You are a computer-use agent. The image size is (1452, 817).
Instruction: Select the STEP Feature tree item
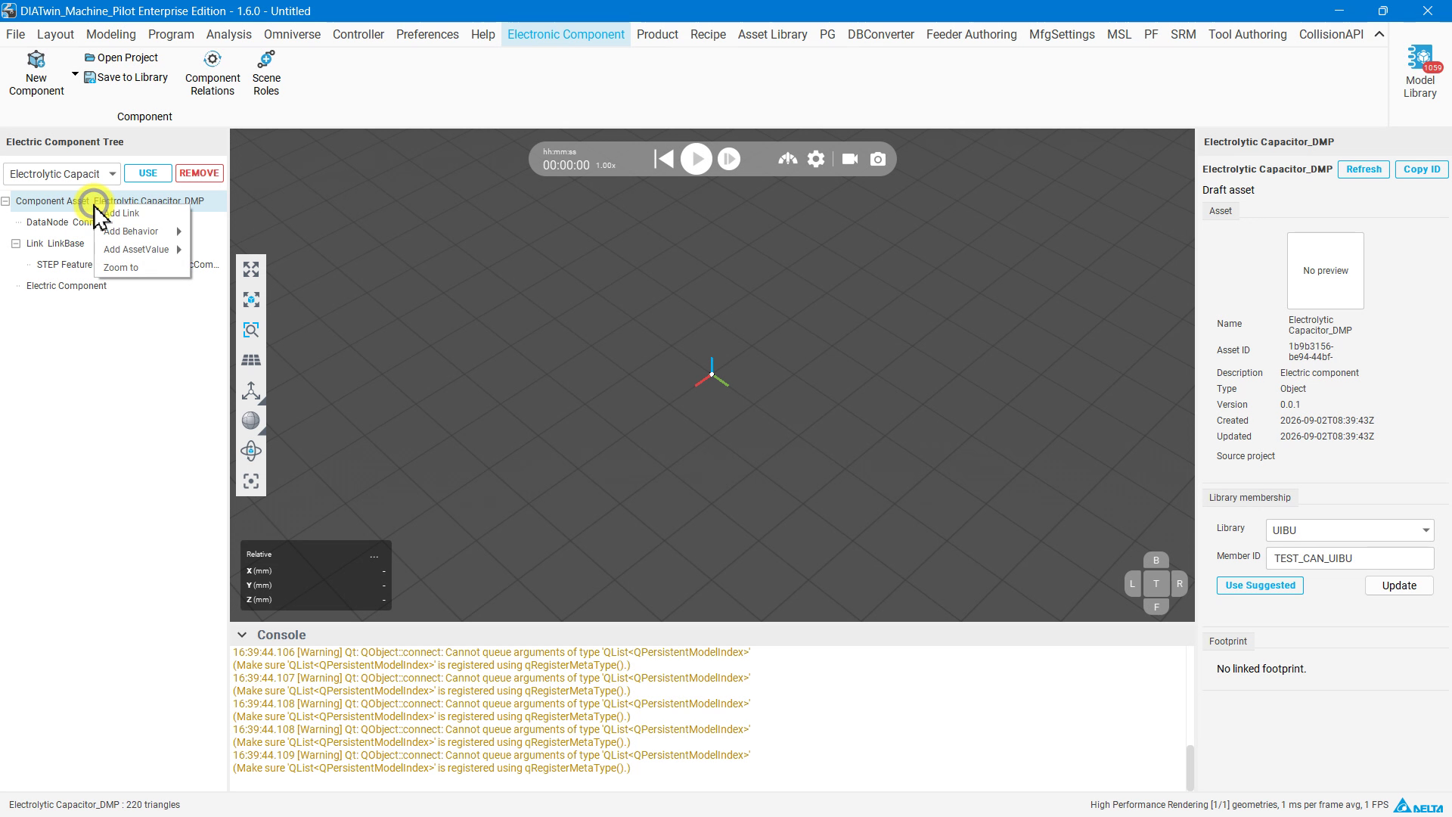[x=64, y=265]
